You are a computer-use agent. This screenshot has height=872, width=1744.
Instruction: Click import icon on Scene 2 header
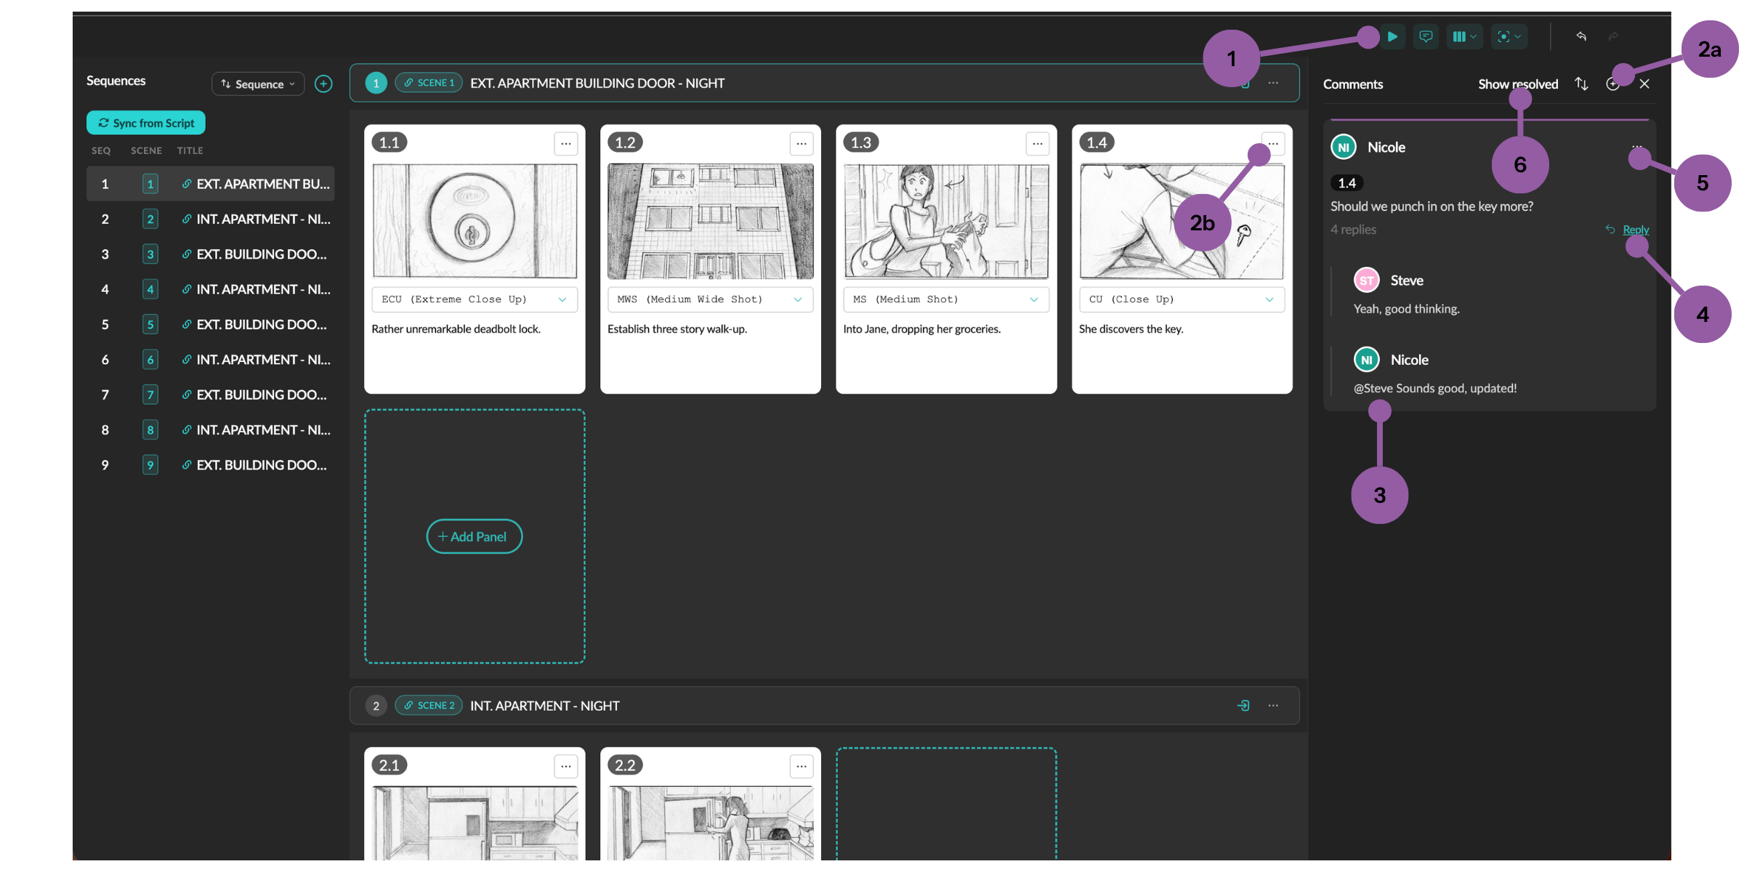1243,706
